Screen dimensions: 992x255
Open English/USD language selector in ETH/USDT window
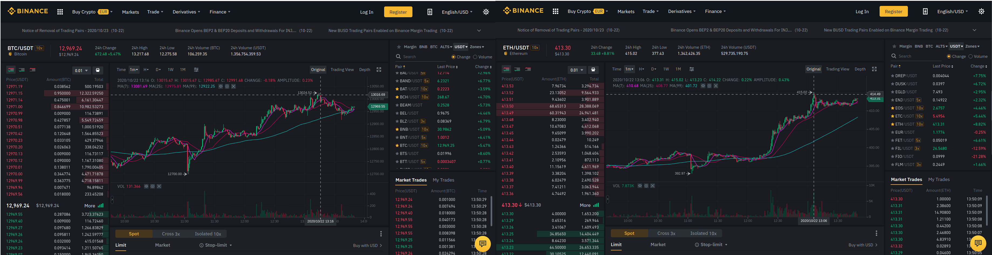952,12
